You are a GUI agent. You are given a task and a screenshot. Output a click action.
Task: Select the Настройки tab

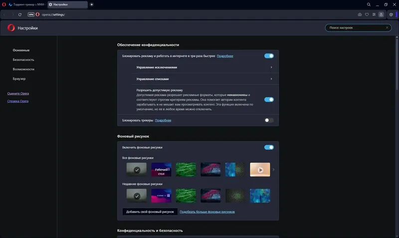point(67,4)
